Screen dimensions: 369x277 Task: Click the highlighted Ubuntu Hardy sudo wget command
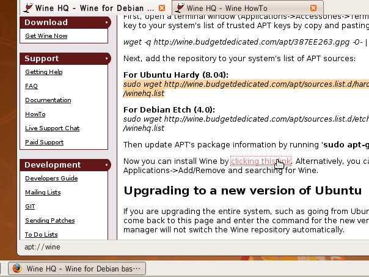point(246,89)
